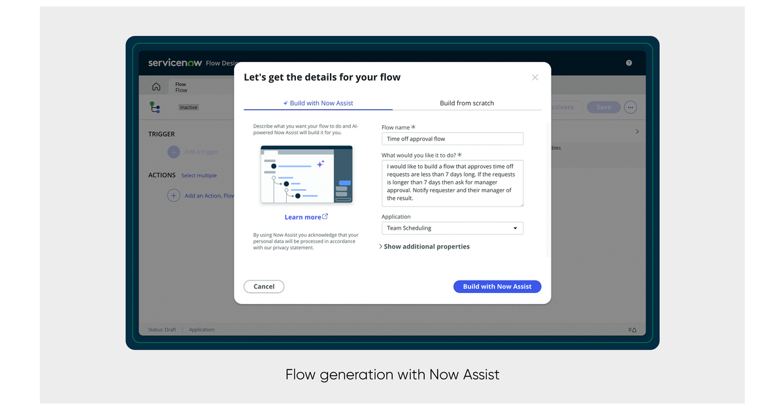Click the Flow name input field

(452, 139)
